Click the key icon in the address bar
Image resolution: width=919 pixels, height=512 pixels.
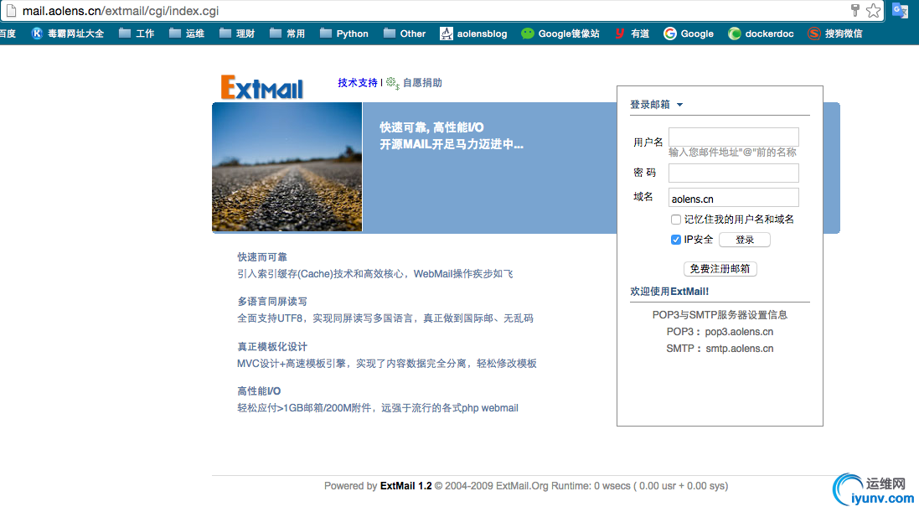855,10
